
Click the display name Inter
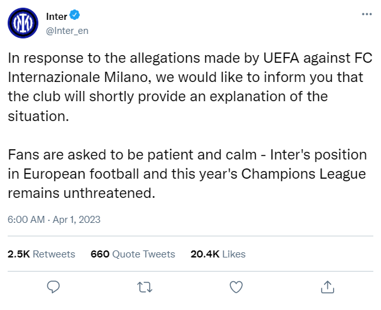point(56,17)
